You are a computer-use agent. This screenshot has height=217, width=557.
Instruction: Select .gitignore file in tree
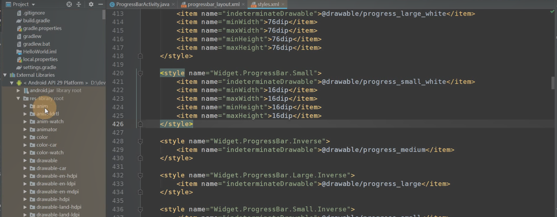[34, 13]
